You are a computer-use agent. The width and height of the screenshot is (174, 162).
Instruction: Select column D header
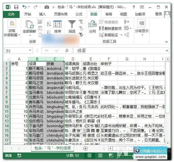[73, 59]
